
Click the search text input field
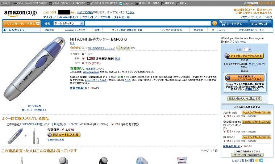(x=148, y=23)
